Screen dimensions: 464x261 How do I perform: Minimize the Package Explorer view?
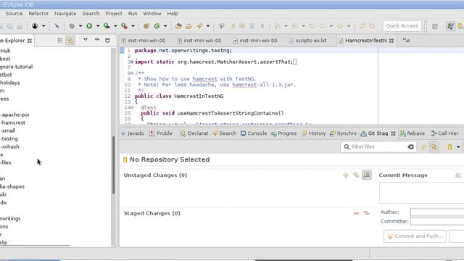(x=97, y=40)
